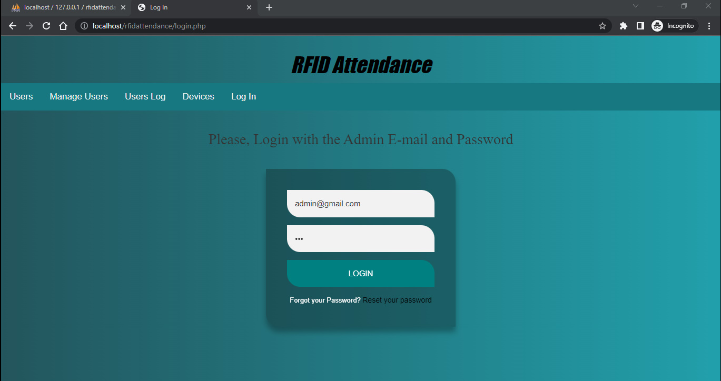This screenshot has height=381, width=721.
Task: Open the Incognito profile indicator
Action: click(x=675, y=26)
